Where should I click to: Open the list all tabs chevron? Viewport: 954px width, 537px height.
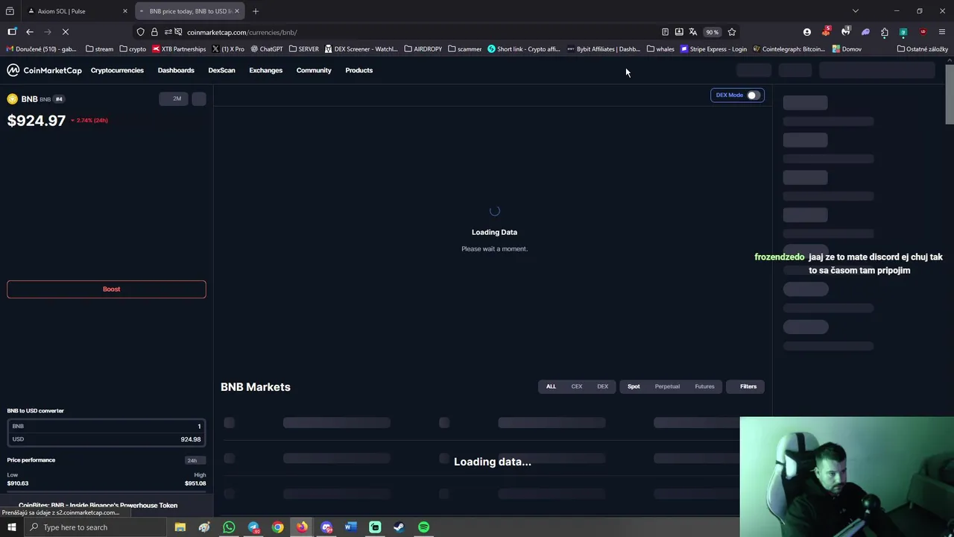click(x=856, y=11)
